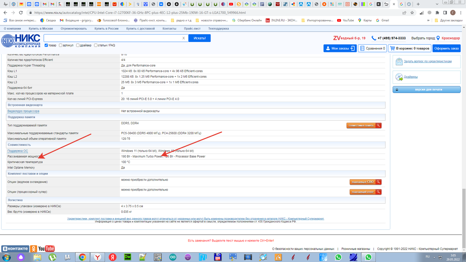The image size is (466, 262).
Task: Reload the page with the refresh icon
Action: pyautogui.click(x=21, y=12)
